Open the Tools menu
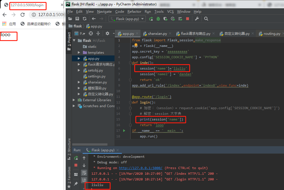 point(159,11)
